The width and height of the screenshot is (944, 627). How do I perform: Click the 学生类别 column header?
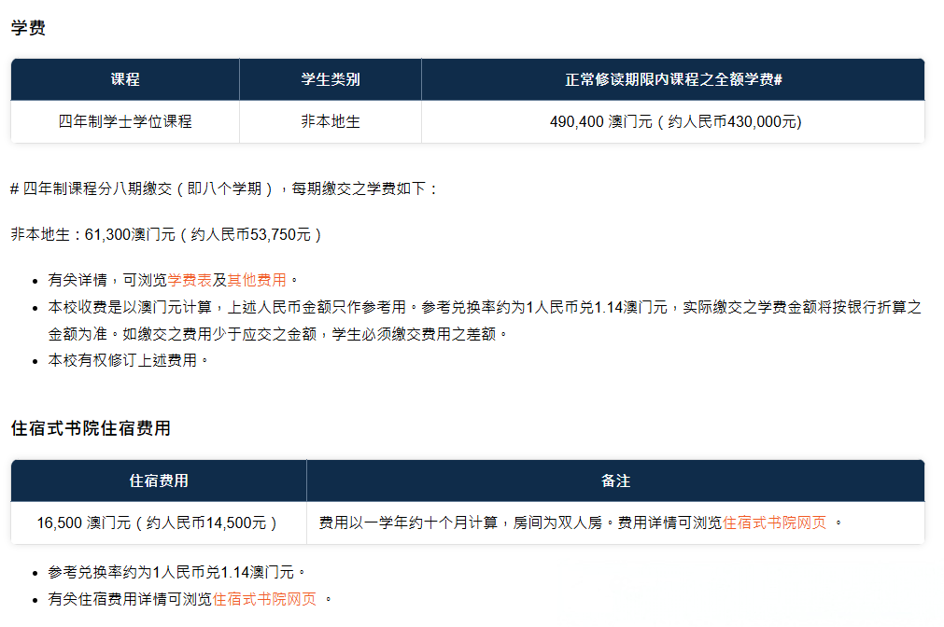click(x=330, y=79)
